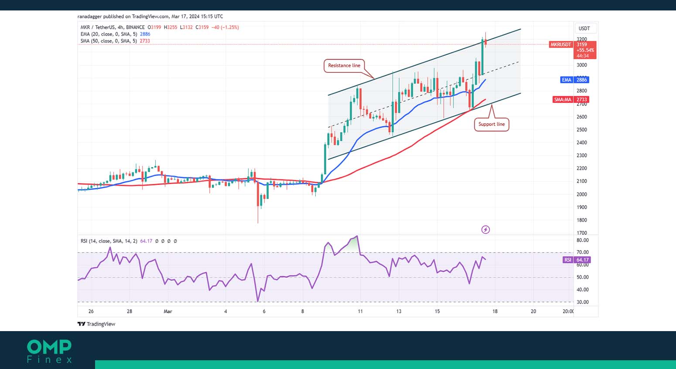Click the C3159 close value in legend
The width and height of the screenshot is (676, 369).
(202, 27)
